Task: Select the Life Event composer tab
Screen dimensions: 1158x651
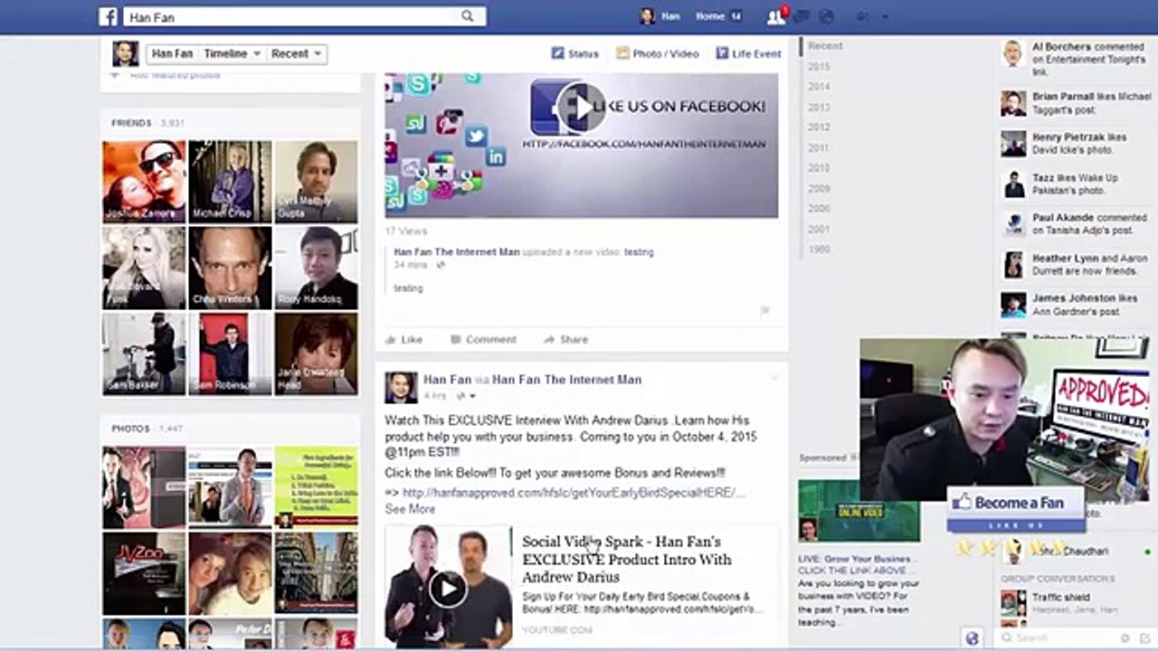Action: (748, 53)
